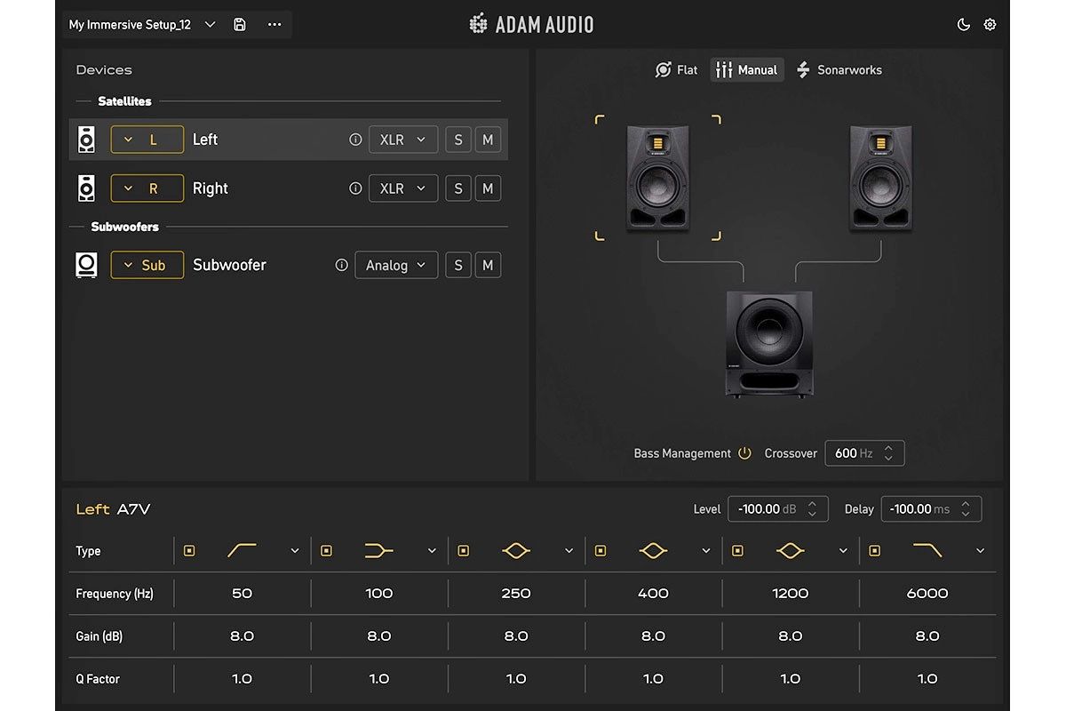The width and height of the screenshot is (1066, 711).
Task: Adjust the Level dB stepper arrows
Action: (812, 509)
